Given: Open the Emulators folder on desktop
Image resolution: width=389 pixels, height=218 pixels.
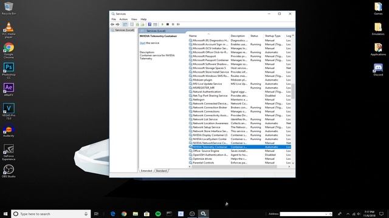Looking at the screenshot, I should coord(378,29).
